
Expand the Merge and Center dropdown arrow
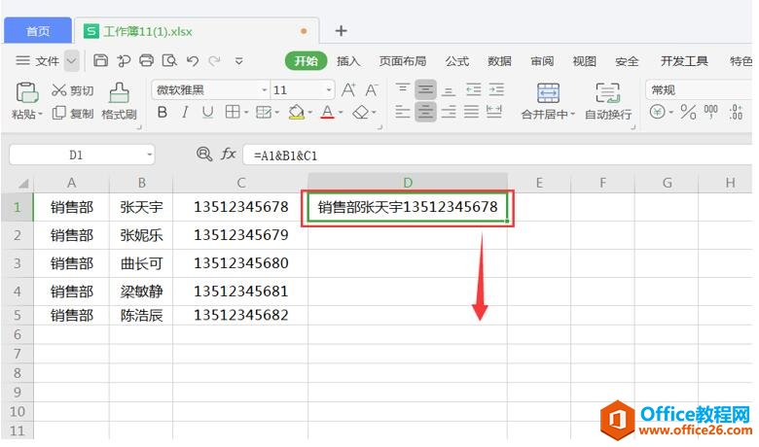(572, 115)
